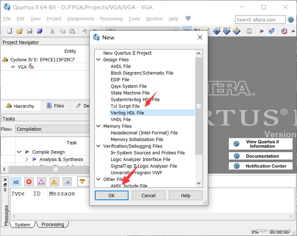The width and height of the screenshot is (297, 236).
Task: Select VHDL File in list
Action: tap(121, 119)
